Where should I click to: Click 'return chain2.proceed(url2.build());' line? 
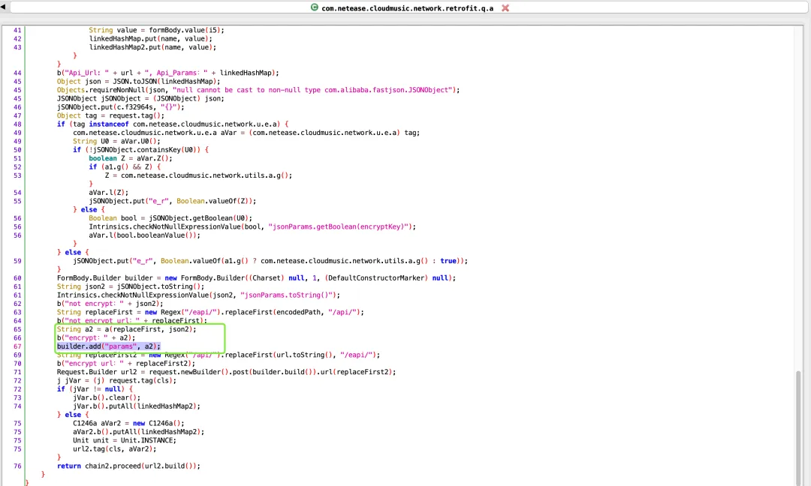coord(129,466)
